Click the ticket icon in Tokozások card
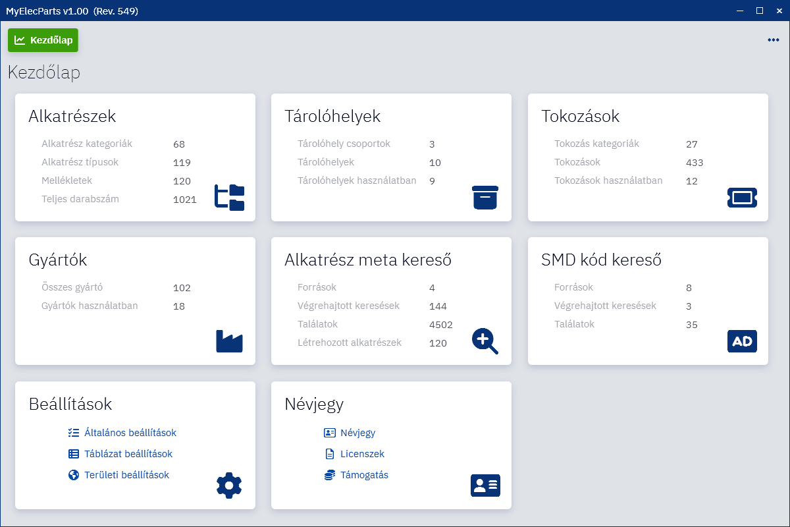 (742, 198)
